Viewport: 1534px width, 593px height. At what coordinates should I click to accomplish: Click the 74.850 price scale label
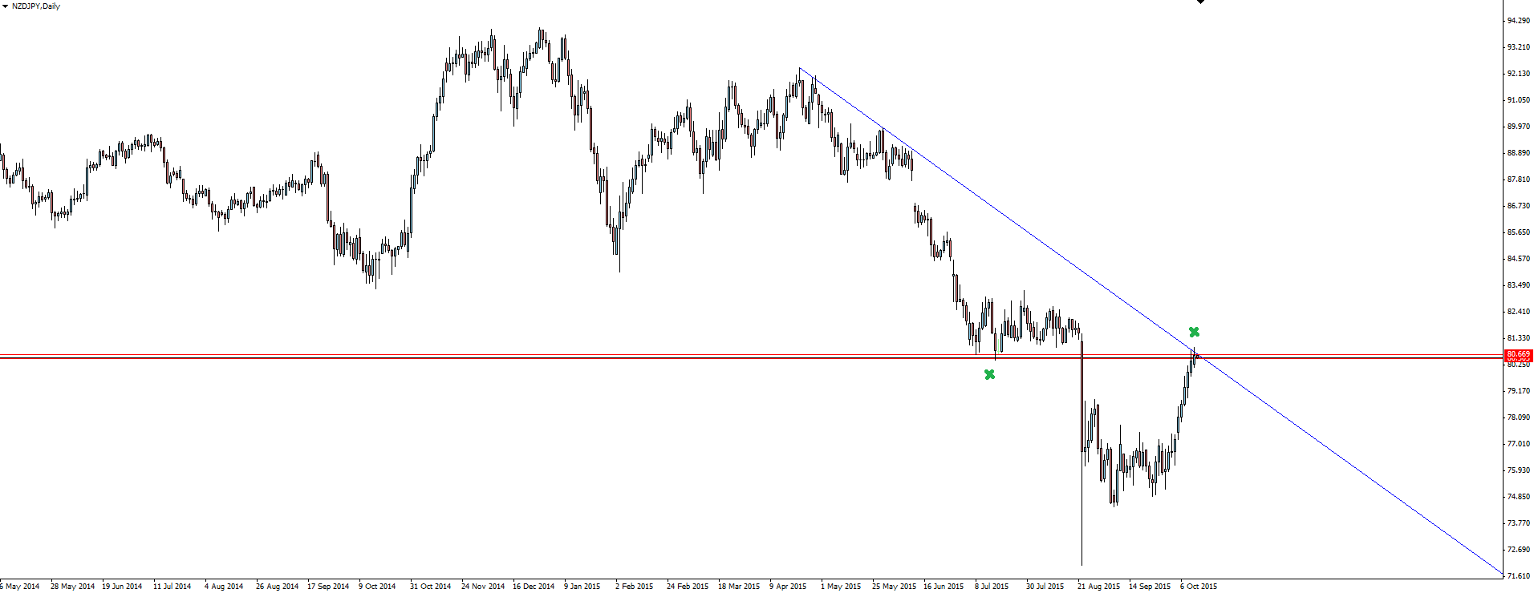coord(1518,497)
